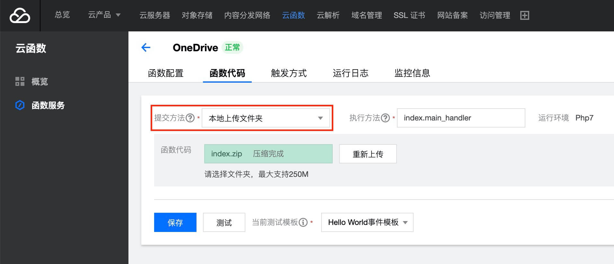Click the 重新上传 button
Viewport: 614px width, 264px height.
point(368,154)
